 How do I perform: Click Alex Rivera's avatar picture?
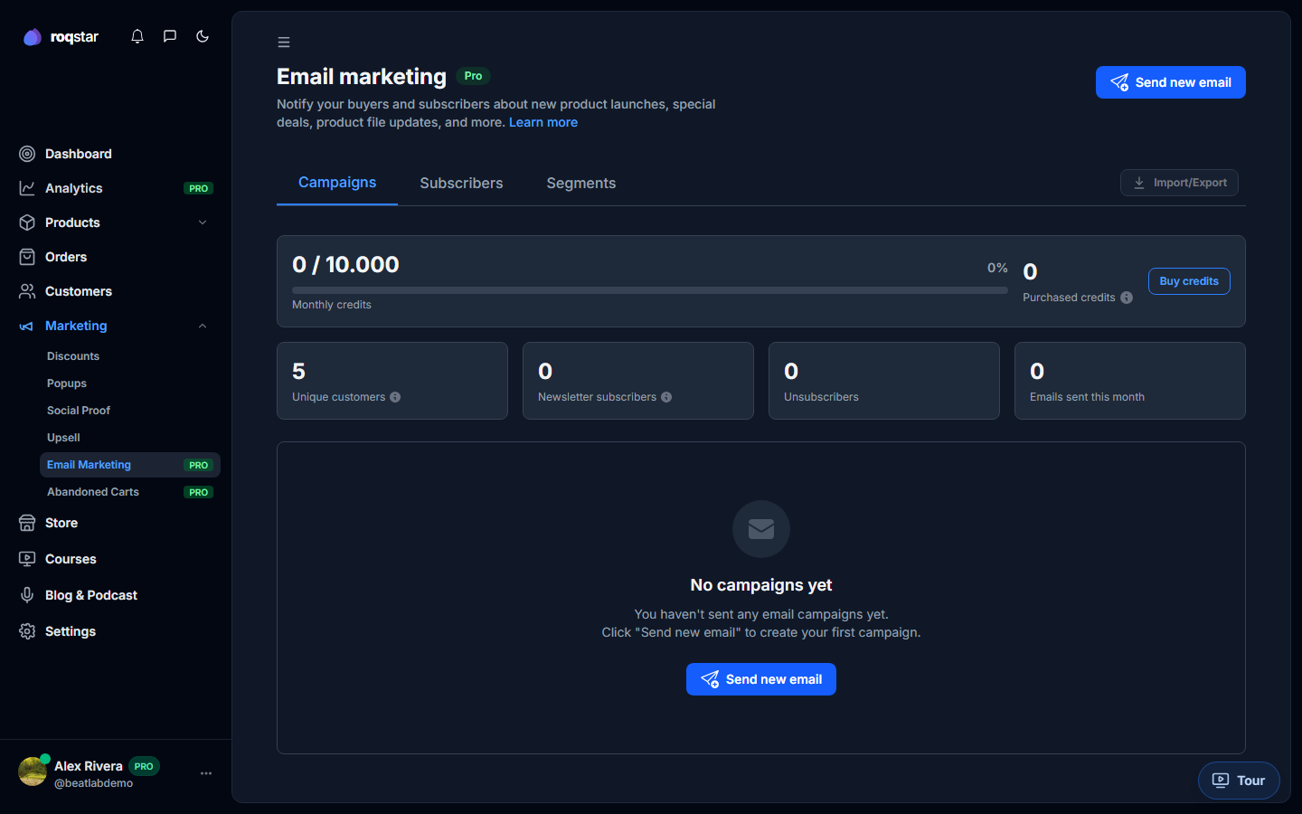click(33, 771)
